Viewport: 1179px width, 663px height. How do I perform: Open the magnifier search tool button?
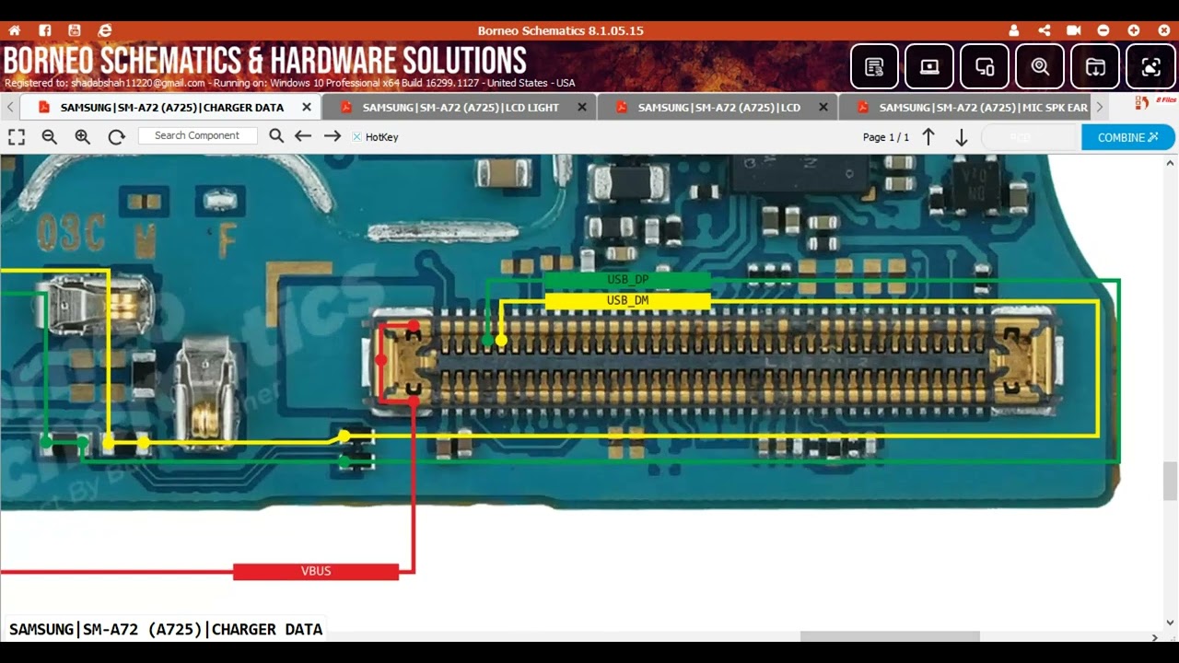point(1040,66)
